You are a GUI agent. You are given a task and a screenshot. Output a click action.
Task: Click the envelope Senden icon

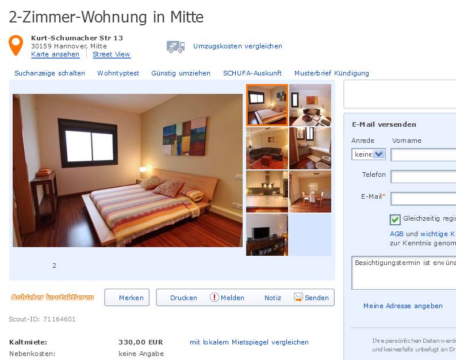(298, 297)
